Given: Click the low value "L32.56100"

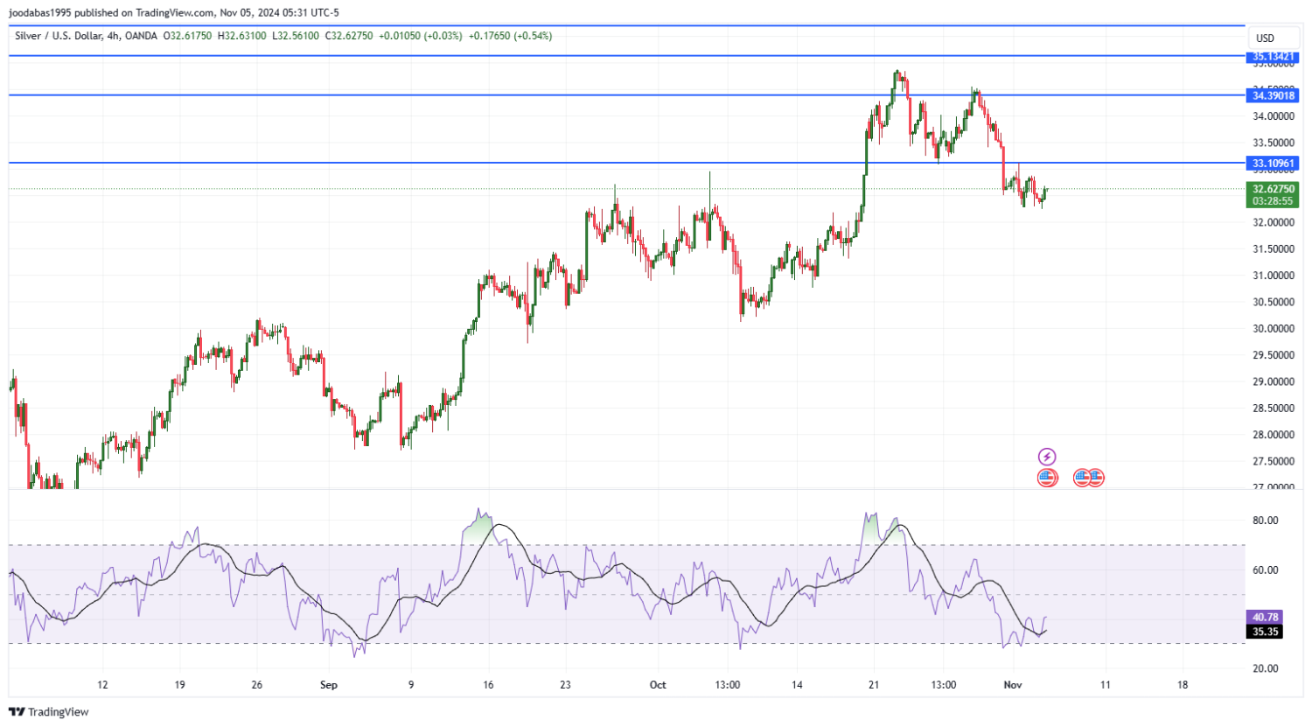Looking at the screenshot, I should point(296,36).
